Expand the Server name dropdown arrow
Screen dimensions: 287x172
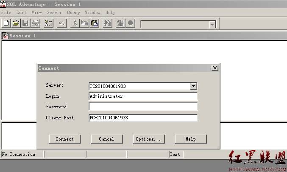(x=193, y=86)
